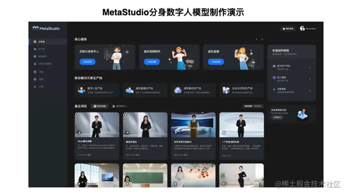Click arrow on 时代未来方向探讨 card footer
This screenshot has width=347, height=195.
(x=212, y=155)
